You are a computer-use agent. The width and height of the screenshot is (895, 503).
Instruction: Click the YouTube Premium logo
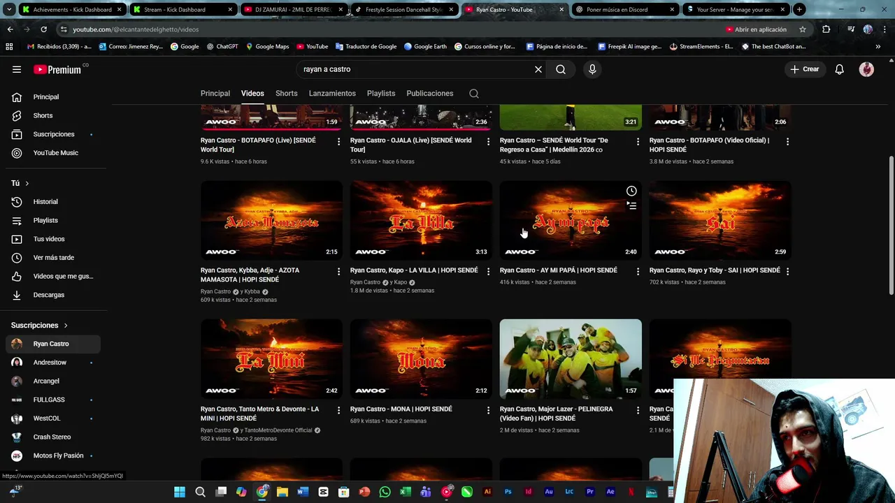click(57, 69)
